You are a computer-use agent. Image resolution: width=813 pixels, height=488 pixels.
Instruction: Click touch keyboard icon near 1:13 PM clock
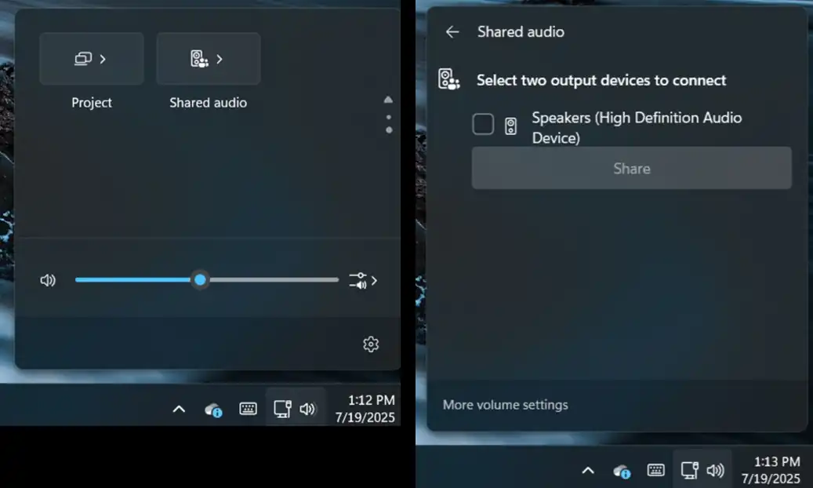(656, 470)
